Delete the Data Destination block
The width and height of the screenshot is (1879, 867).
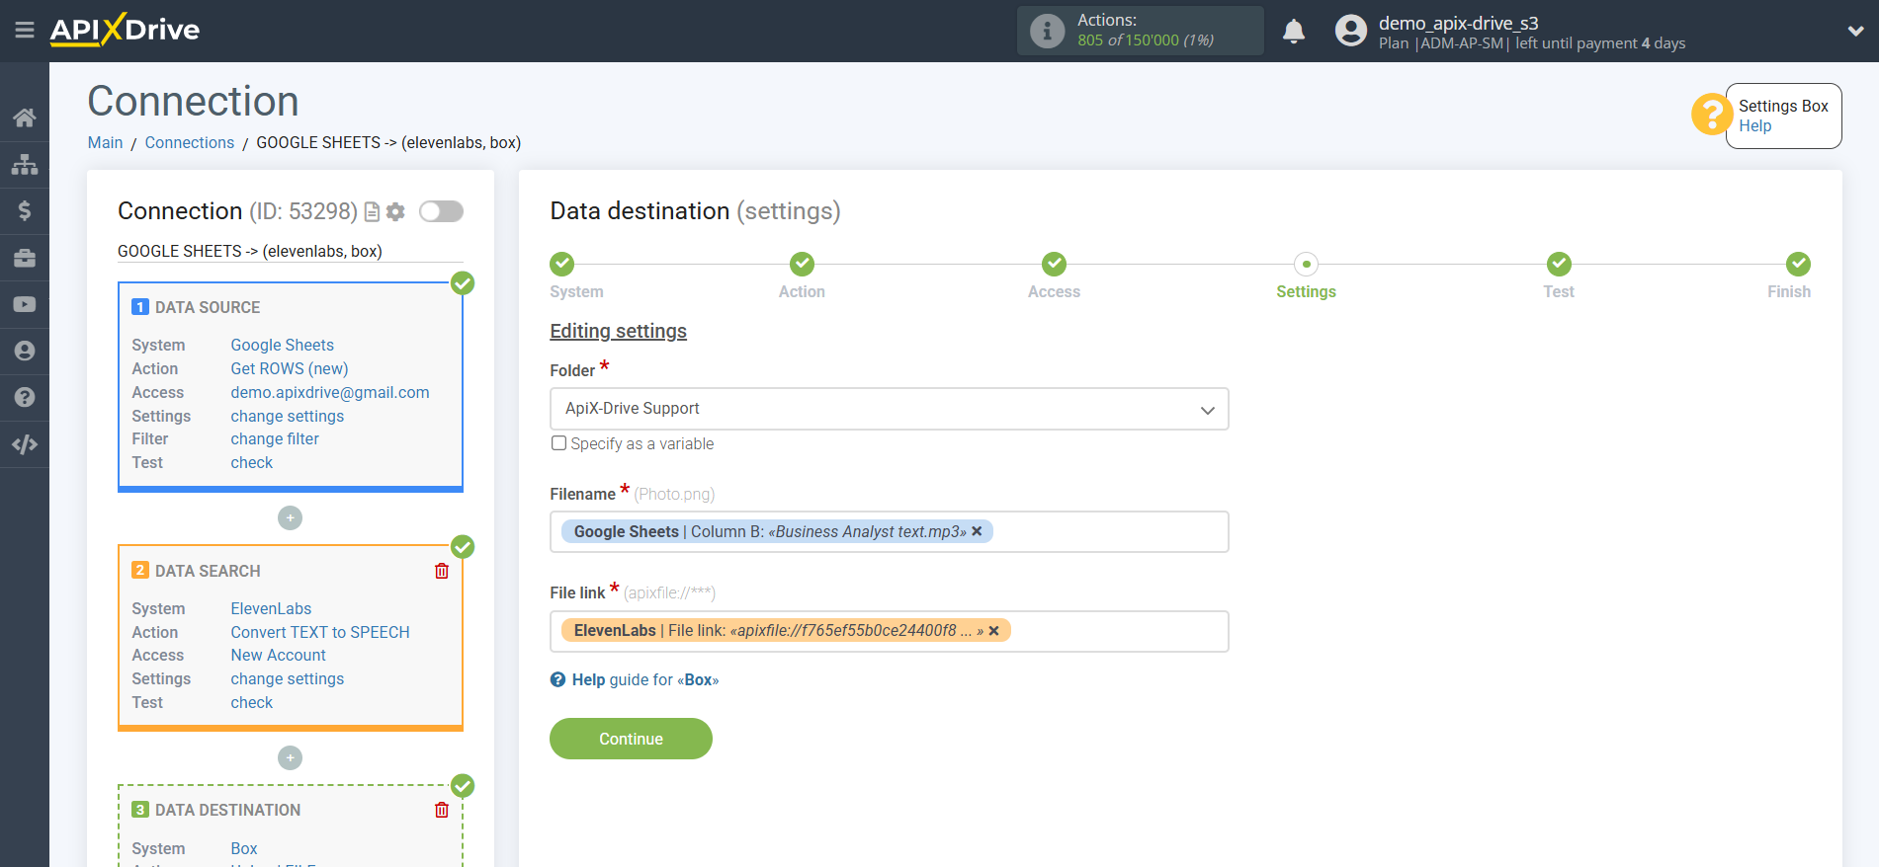(442, 810)
